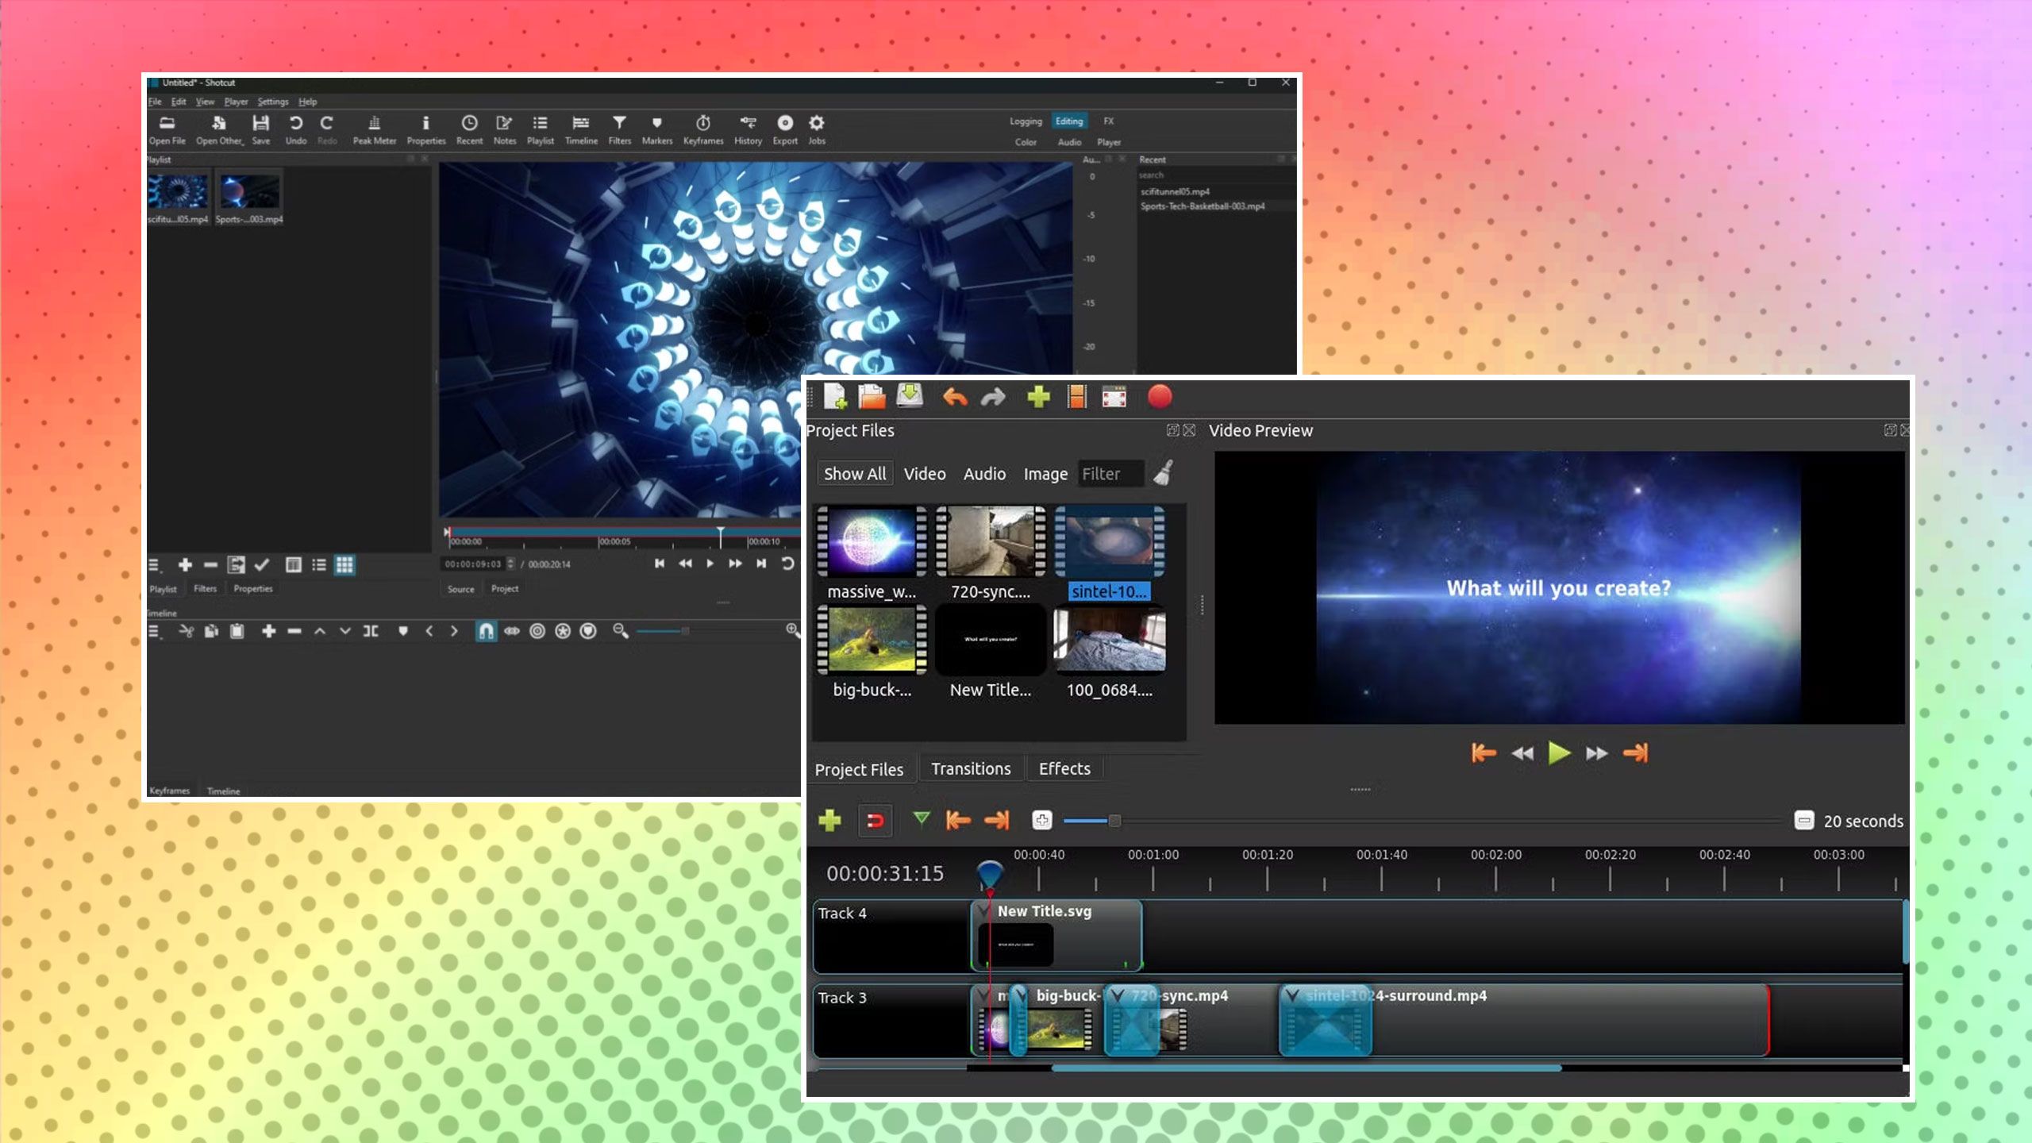Image resolution: width=2032 pixels, height=1143 pixels.
Task: Click the red Export Video icon in OpenShot
Action: click(1160, 397)
